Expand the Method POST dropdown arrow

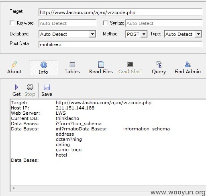[144, 34]
